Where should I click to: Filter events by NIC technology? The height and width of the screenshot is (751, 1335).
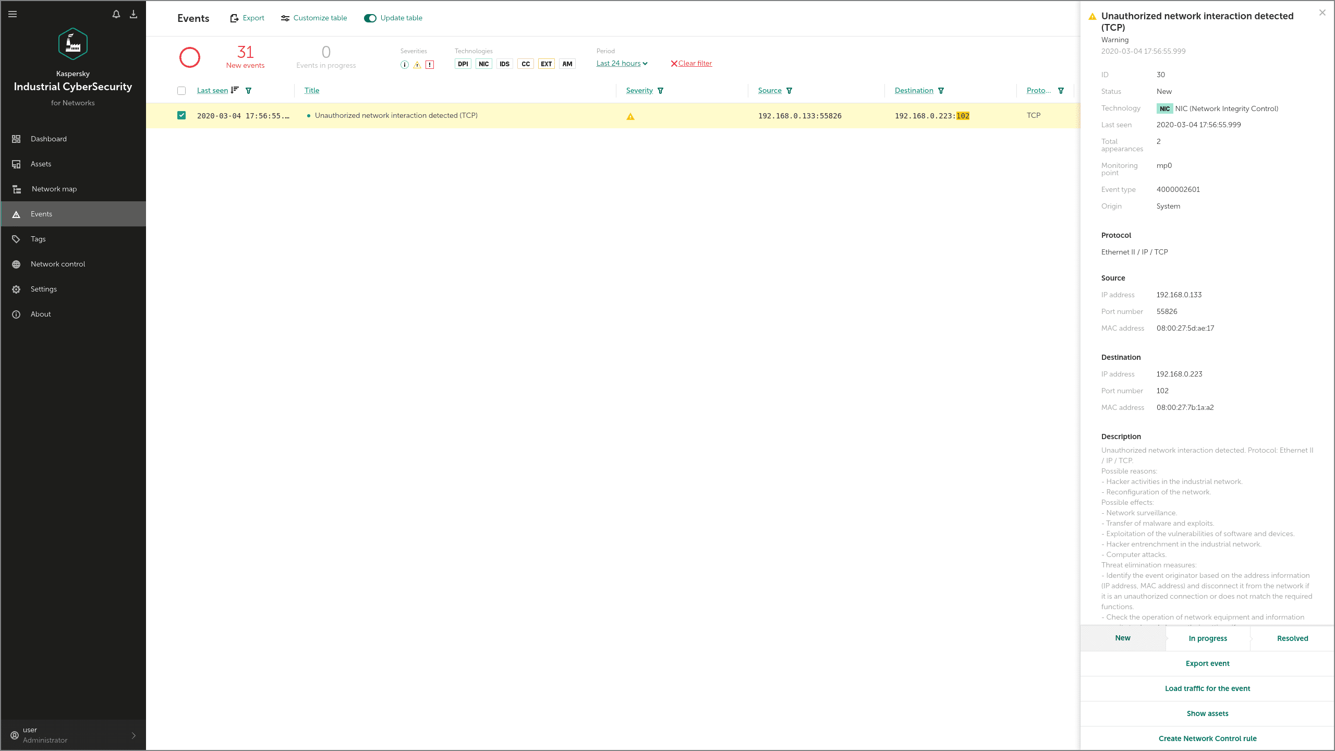[483, 64]
